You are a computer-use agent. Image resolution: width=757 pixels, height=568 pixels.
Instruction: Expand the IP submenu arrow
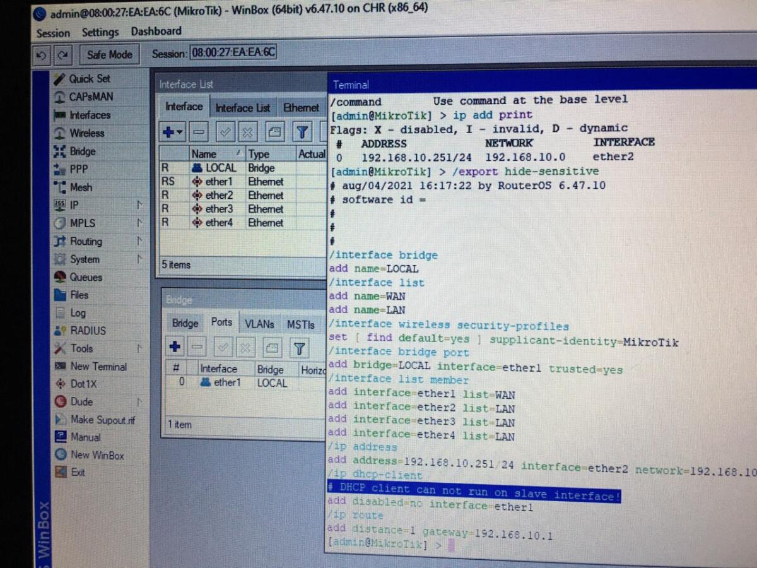click(139, 205)
